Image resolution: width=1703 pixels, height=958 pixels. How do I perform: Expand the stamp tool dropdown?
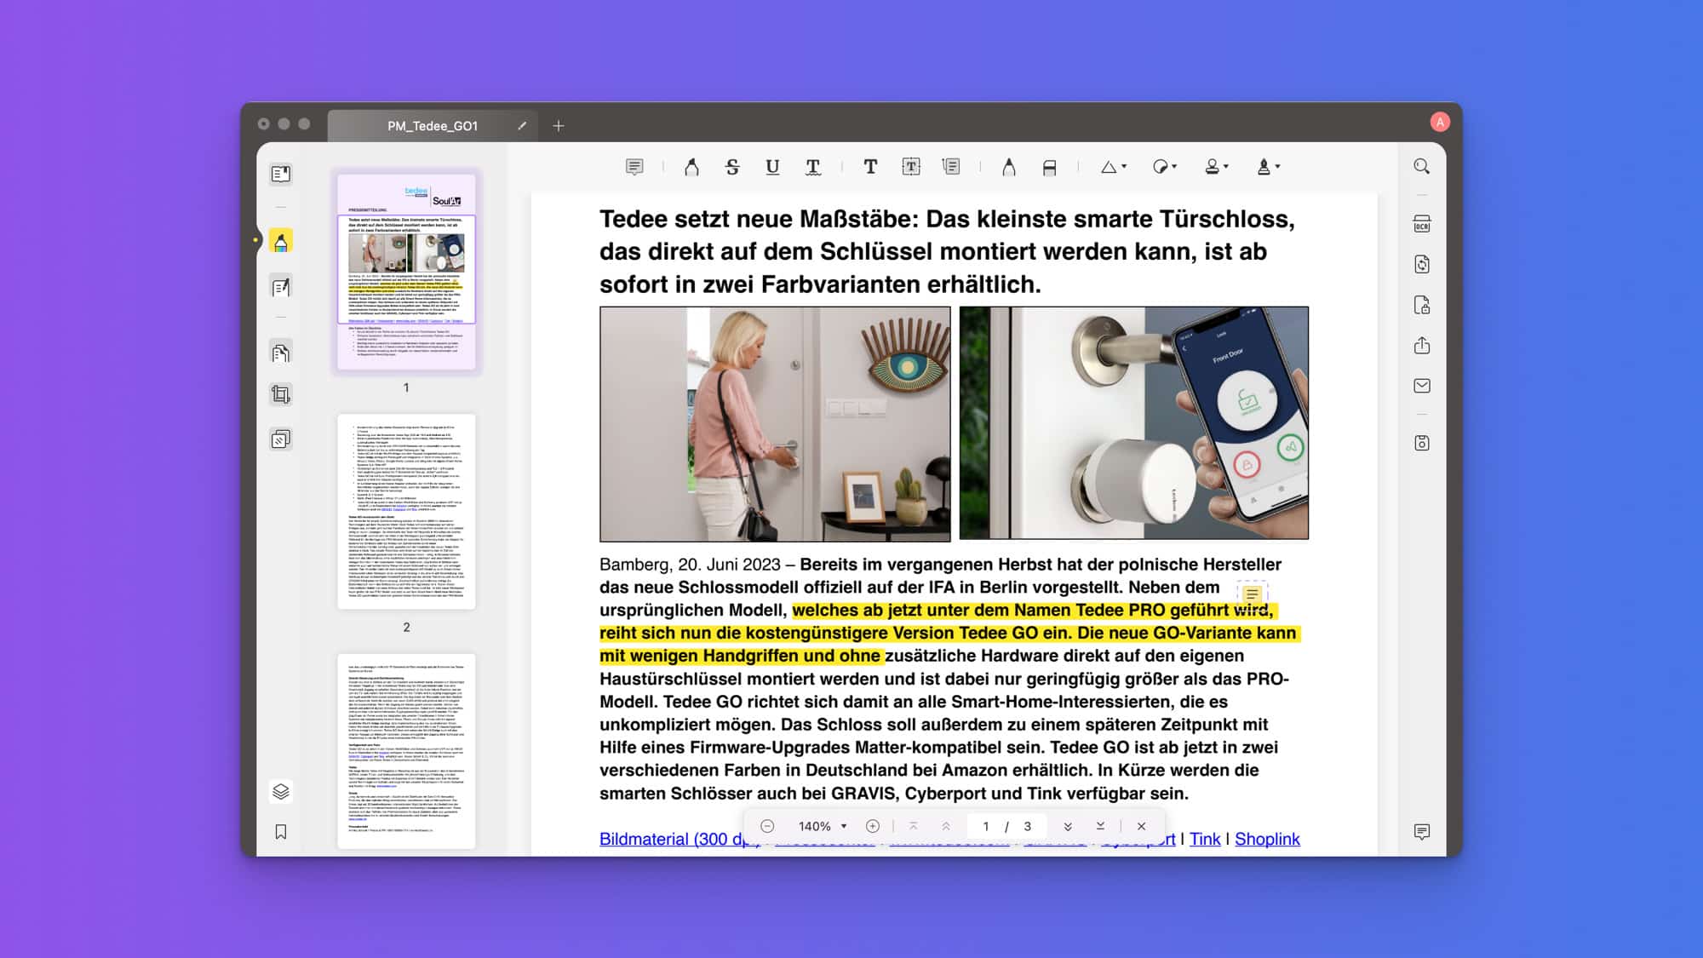coord(1216,167)
